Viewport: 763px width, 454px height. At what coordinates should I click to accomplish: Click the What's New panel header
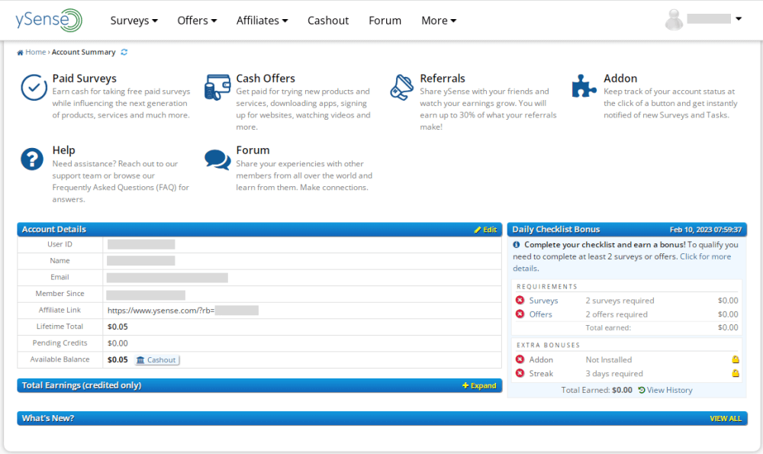pos(382,418)
